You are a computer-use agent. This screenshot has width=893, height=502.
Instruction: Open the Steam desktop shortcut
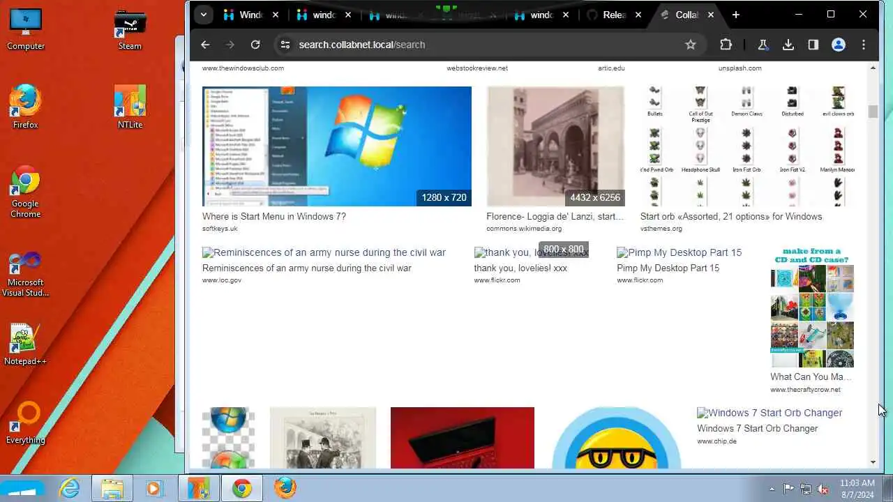(130, 29)
